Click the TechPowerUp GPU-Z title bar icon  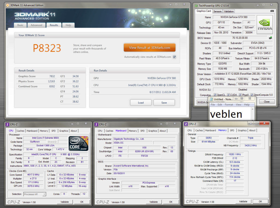(x=196, y=6)
